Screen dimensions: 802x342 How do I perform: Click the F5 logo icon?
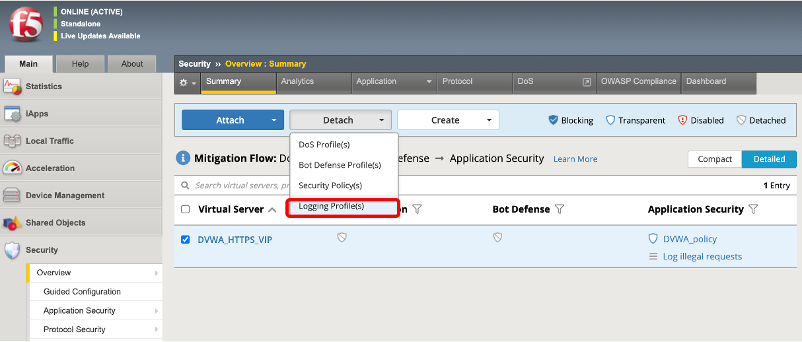(26, 26)
